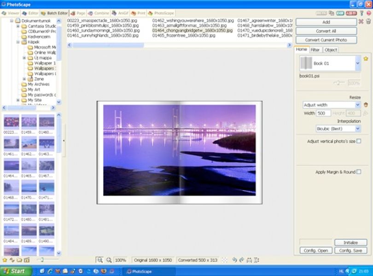373x276 pixels.
Task: Switch to the Object tab
Action: coord(331,50)
